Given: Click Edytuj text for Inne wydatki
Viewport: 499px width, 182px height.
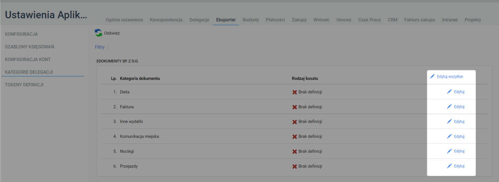Looking at the screenshot, I should [459, 121].
